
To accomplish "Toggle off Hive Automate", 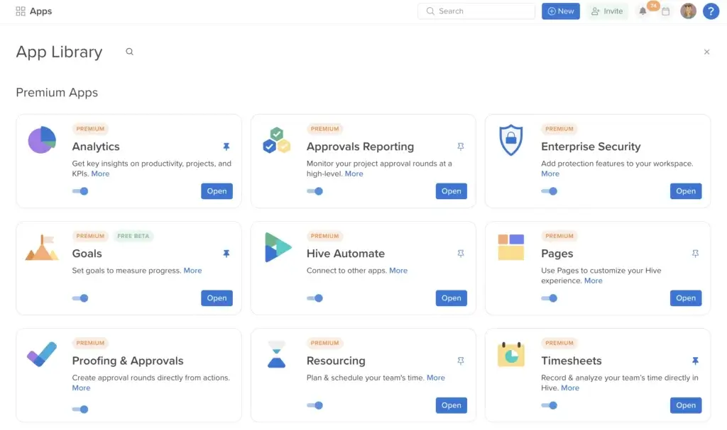I will 315,298.
